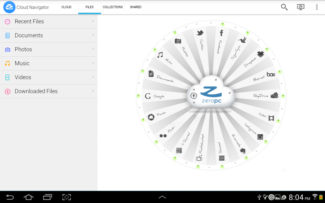Select SkyDrive cloud icon
Screen dimensions: 325x203
274,95
